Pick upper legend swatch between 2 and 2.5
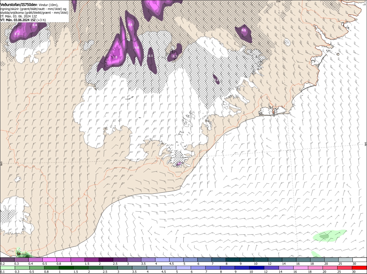Viewport: 367px width, 274px height. pyautogui.click(x=106, y=260)
